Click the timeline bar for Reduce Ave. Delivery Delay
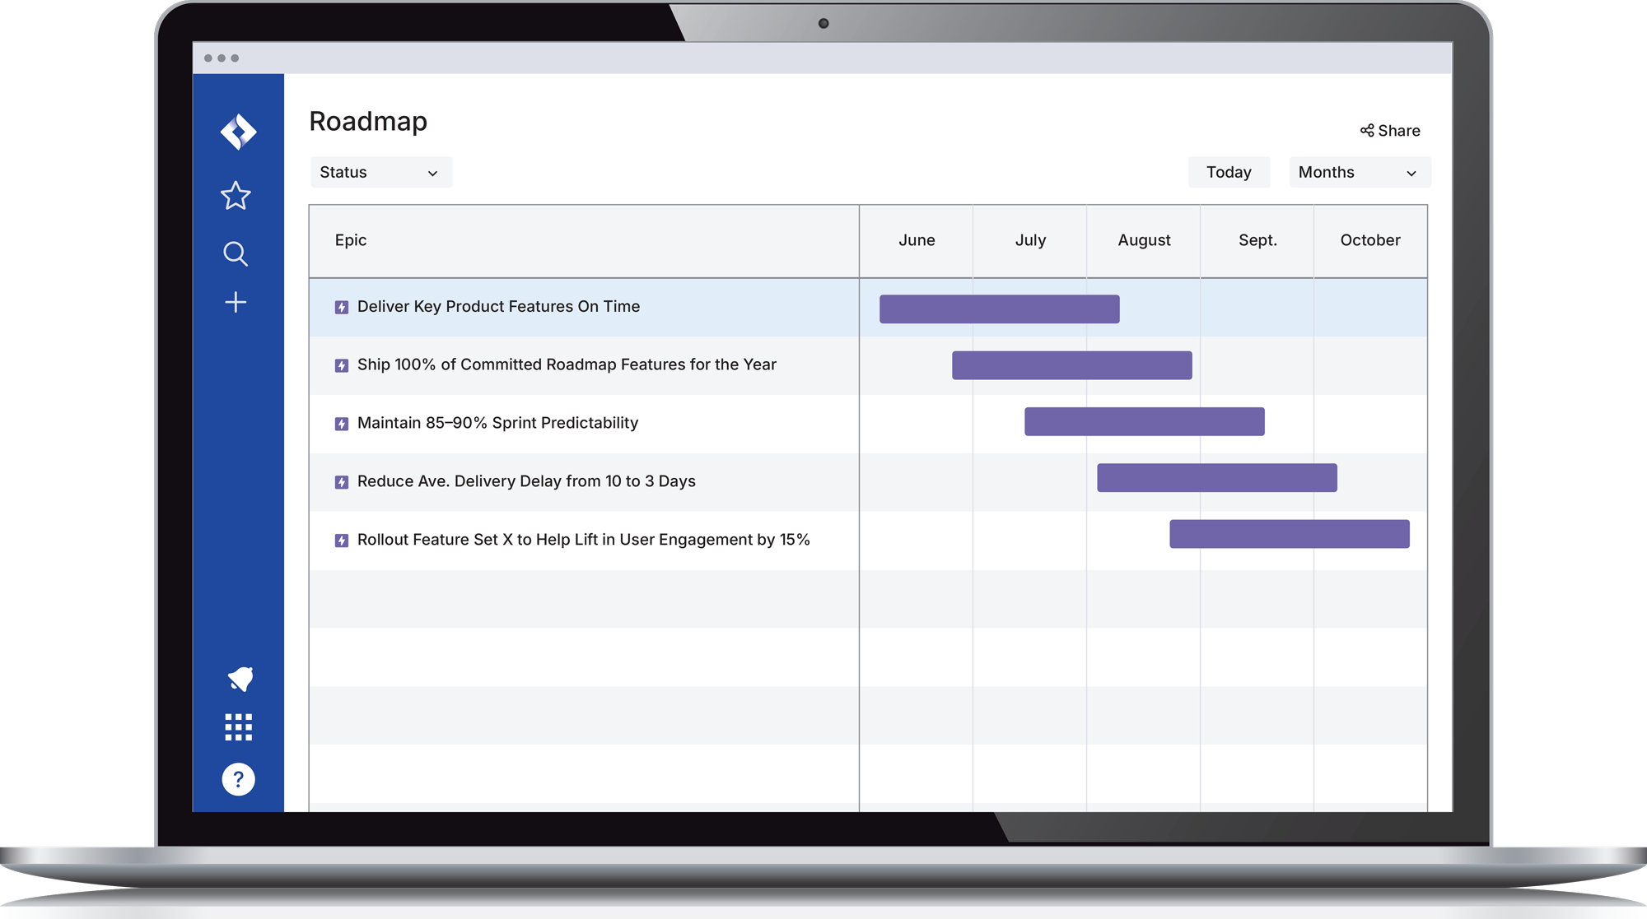The image size is (1647, 919). 1216,477
